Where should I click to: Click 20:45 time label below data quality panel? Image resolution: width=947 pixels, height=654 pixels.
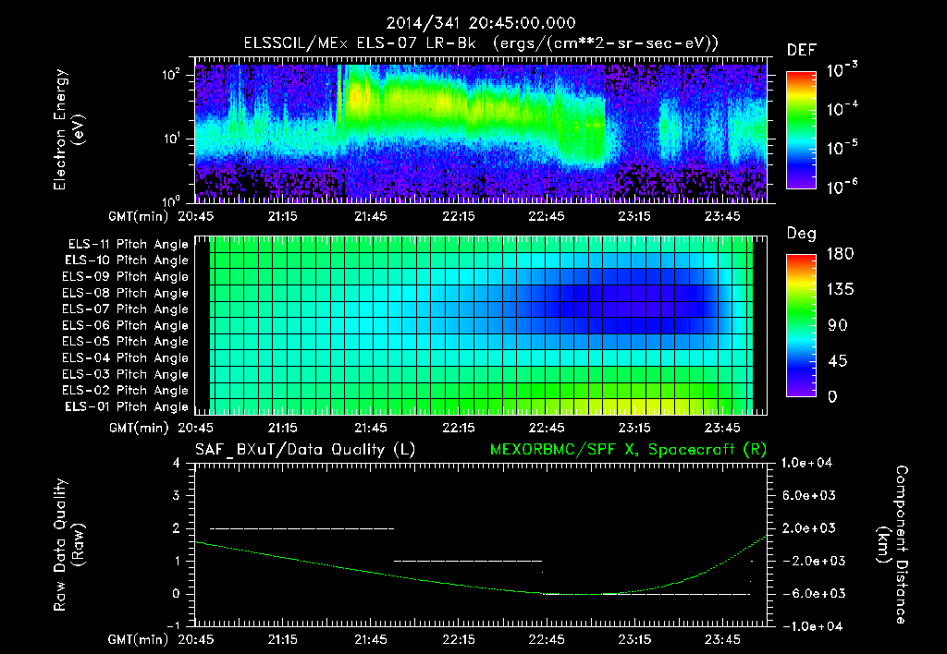coord(196,639)
